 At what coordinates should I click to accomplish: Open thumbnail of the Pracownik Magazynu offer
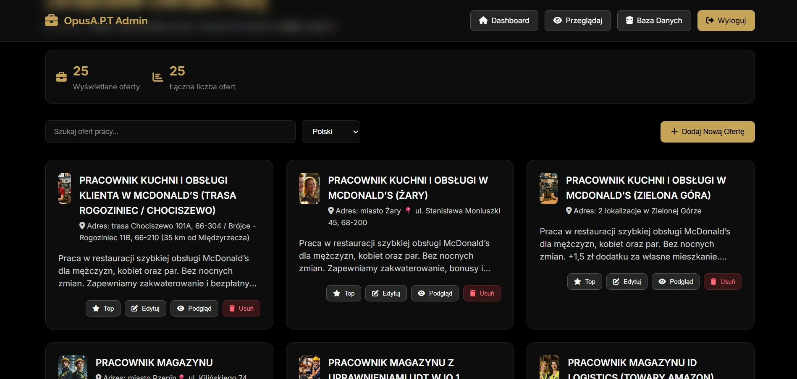(x=73, y=367)
